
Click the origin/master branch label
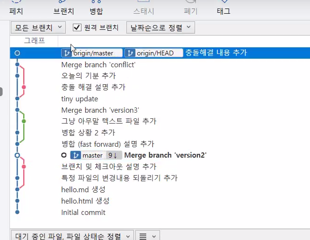click(92, 53)
